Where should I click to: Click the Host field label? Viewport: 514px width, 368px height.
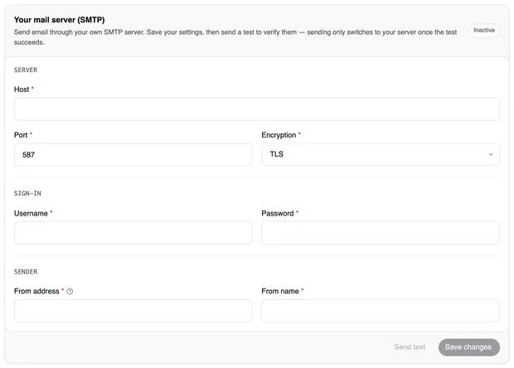[22, 90]
